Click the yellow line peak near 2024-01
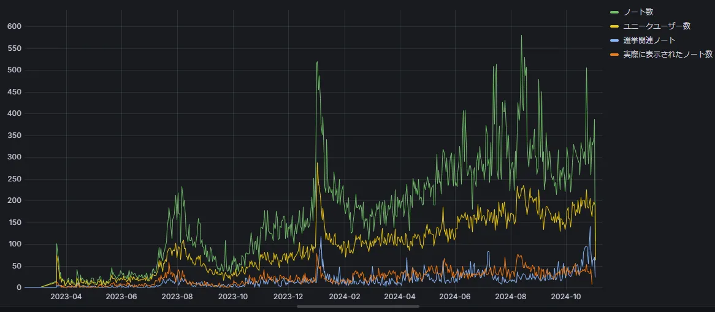 [317, 163]
